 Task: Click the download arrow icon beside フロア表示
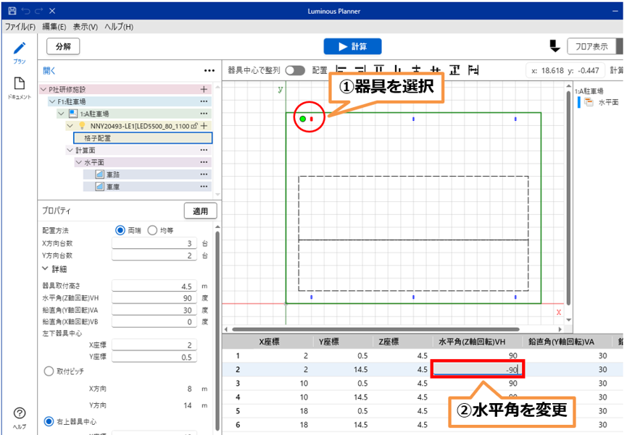555,46
